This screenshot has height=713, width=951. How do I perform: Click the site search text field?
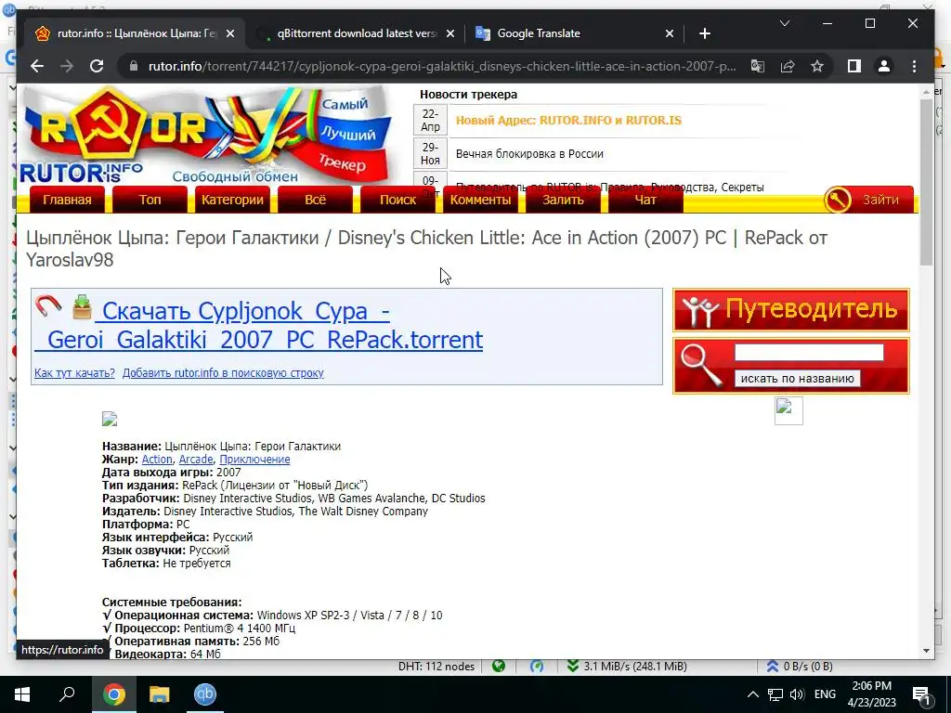(809, 352)
